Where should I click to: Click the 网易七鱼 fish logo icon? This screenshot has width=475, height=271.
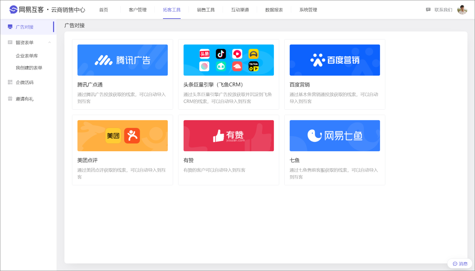[x=315, y=135]
